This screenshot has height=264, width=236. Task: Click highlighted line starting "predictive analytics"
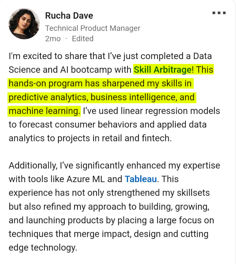tap(101, 97)
